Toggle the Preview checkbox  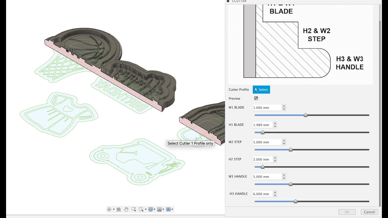tap(256, 98)
